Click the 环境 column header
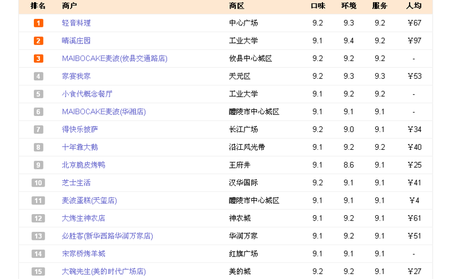 349,6
